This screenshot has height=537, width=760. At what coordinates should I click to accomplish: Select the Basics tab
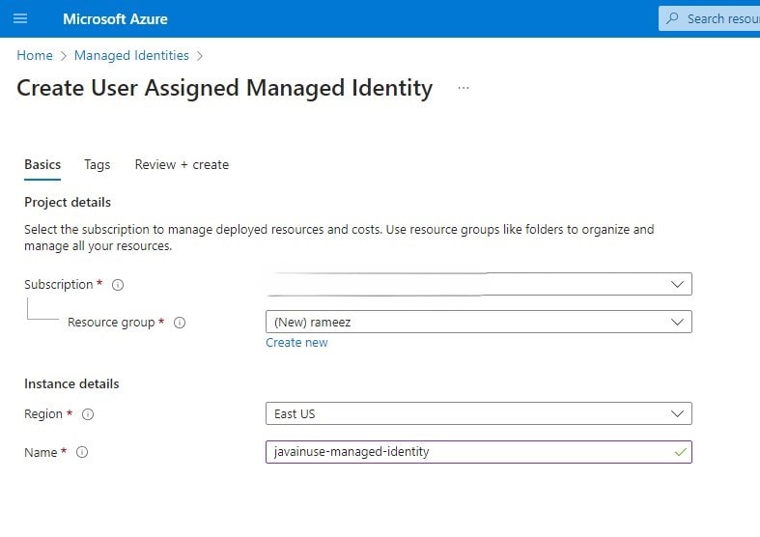[x=42, y=165]
